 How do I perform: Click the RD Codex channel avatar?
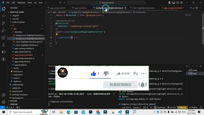click(62, 73)
